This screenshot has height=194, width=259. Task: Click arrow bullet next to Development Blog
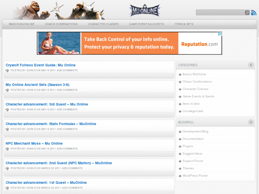point(180,132)
